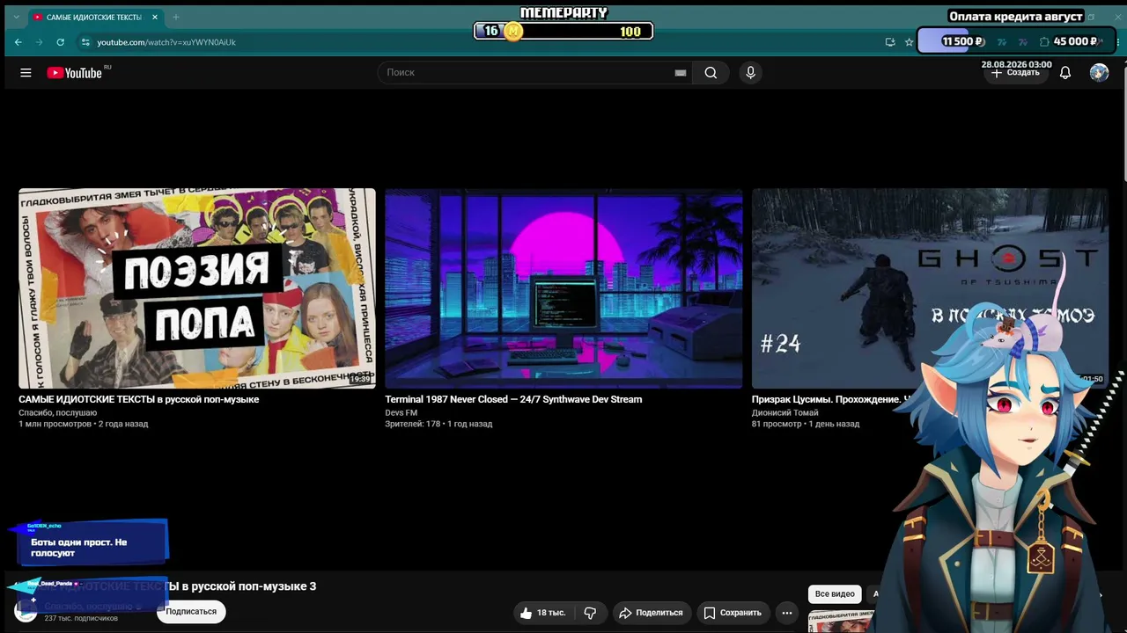The height and width of the screenshot is (633, 1127).
Task: Open 'САМЫЕ ИДИОТСКИЕ ТЕКСТЫ в русской поп-музыке' title
Action: pyautogui.click(x=139, y=399)
